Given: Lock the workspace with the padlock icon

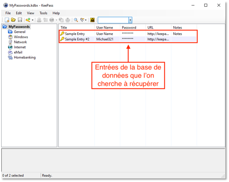Looking at the screenshot, I should coord(92,20).
